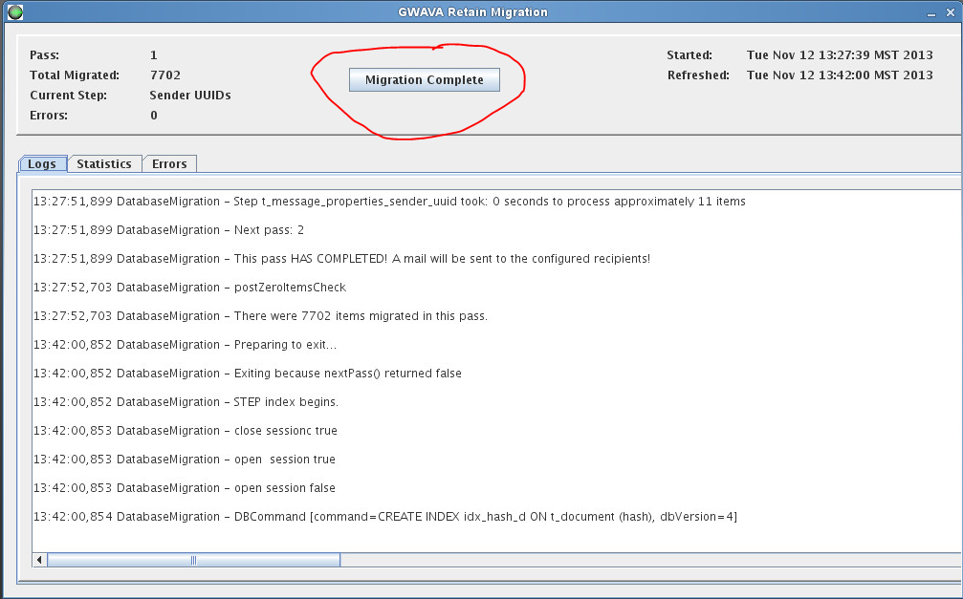This screenshot has width=963, height=599.
Task: Minimize the GWAVA Retain Migration window
Action: tap(931, 12)
